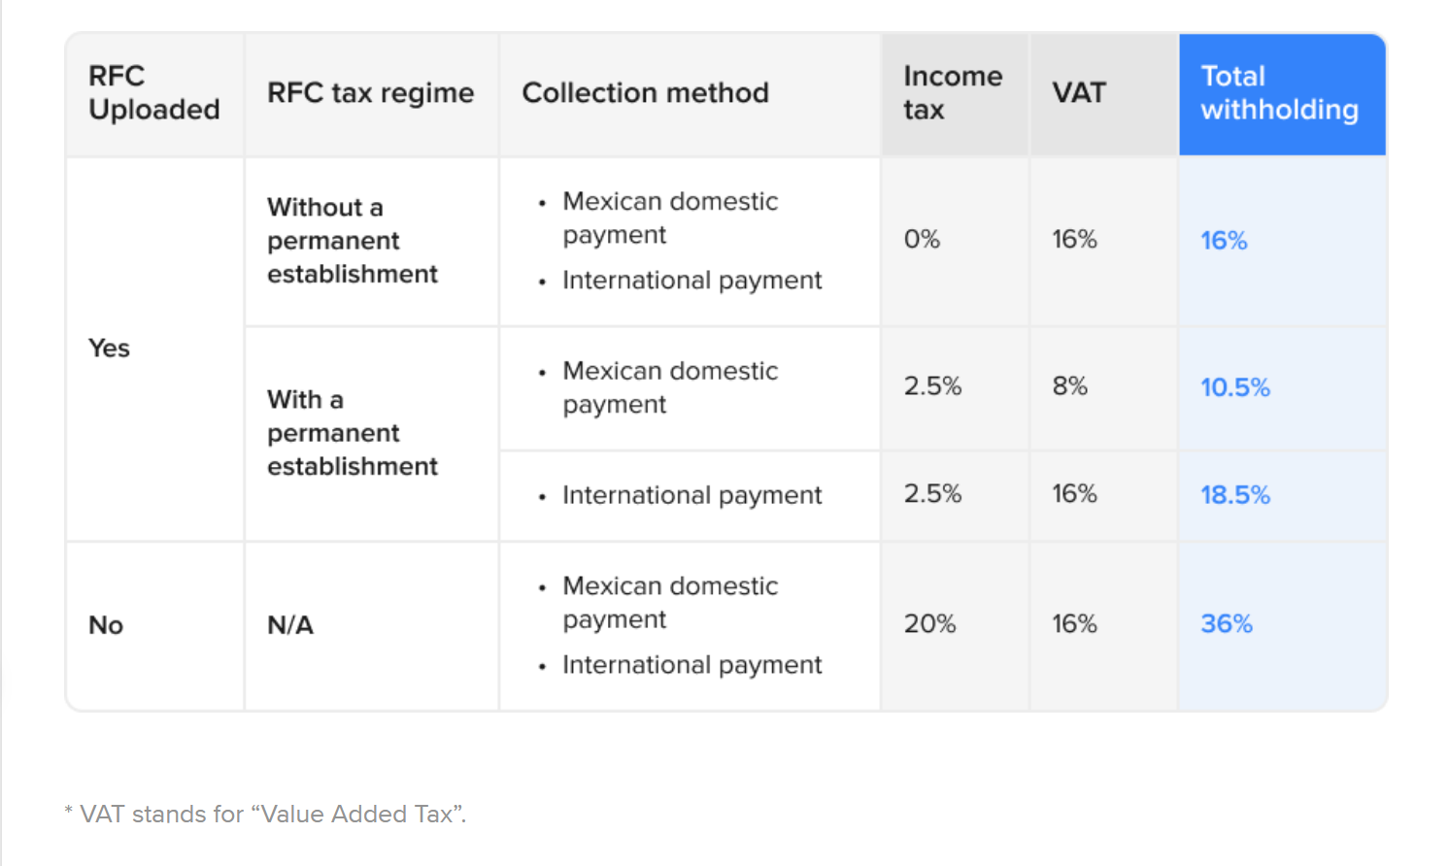Click the VAT stands for Value Added Tax footnote

(x=265, y=814)
